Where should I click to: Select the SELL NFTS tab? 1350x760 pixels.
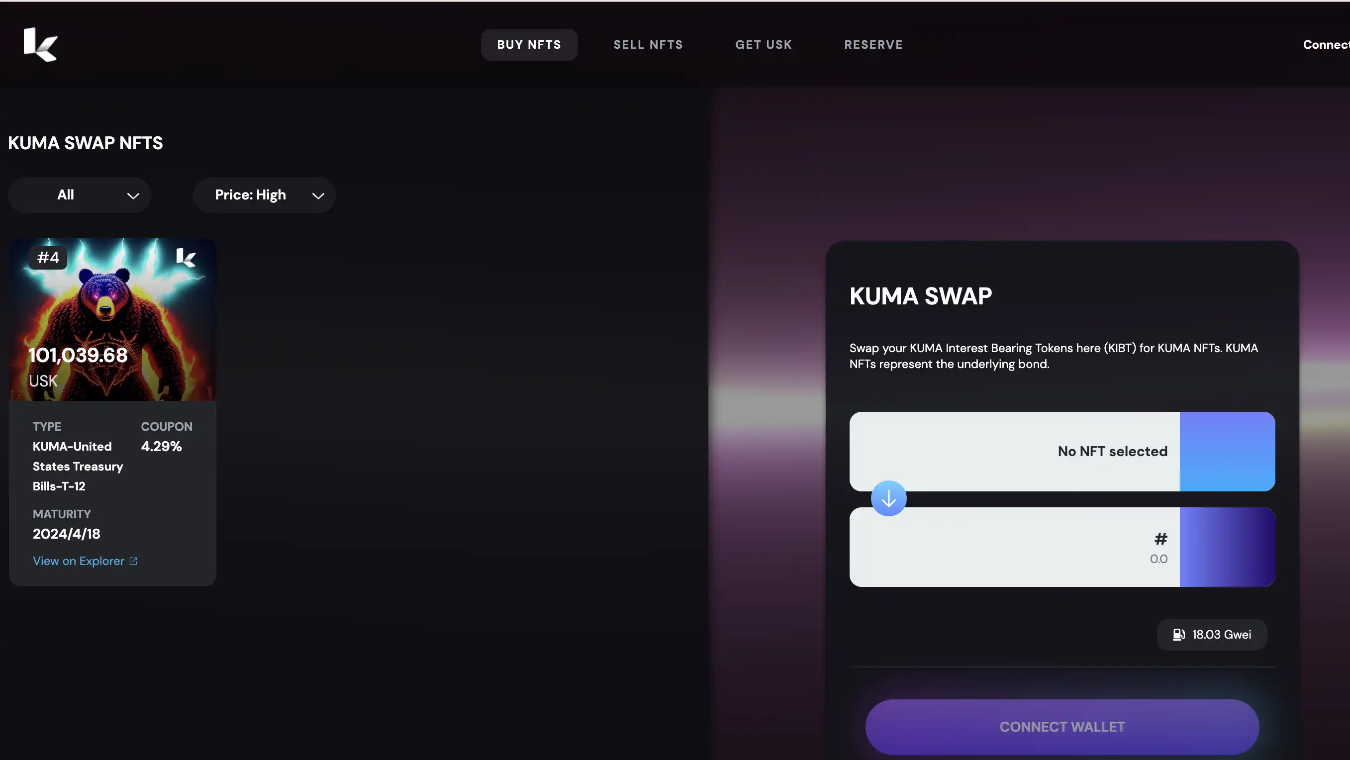point(648,44)
